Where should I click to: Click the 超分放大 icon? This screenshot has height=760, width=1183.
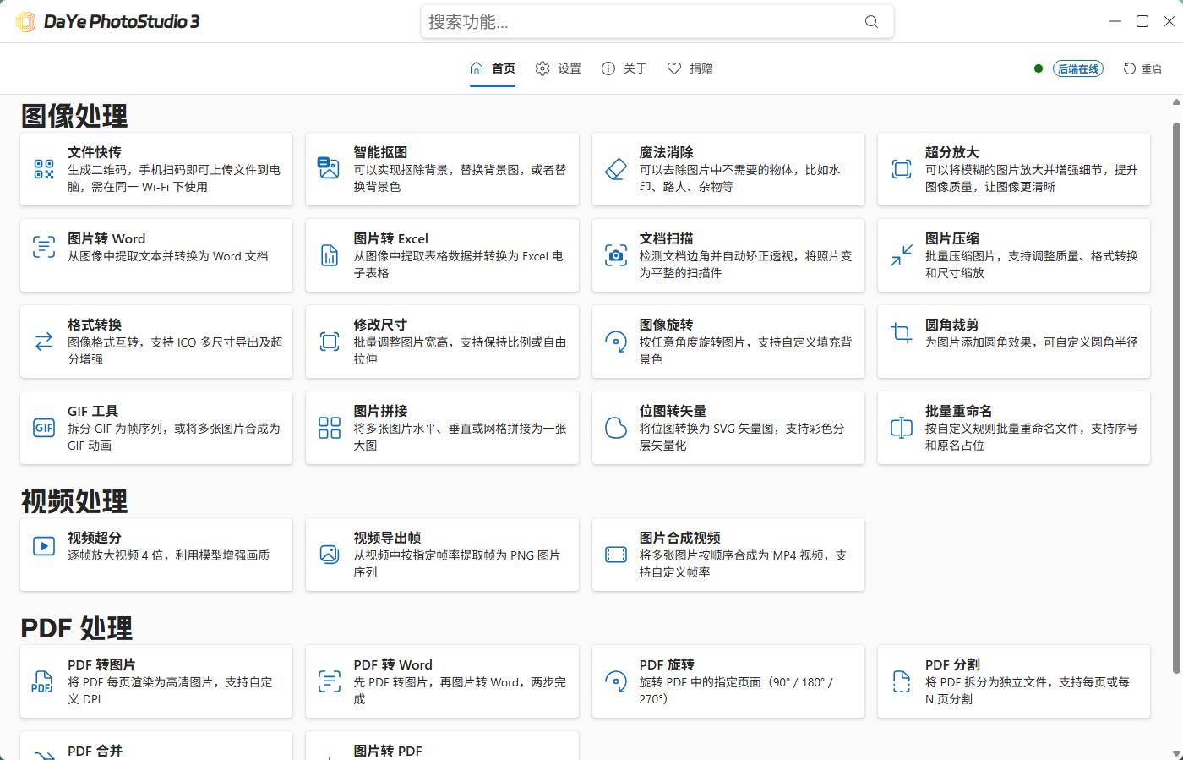(x=902, y=169)
